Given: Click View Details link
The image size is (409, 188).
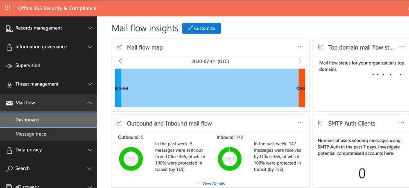Looking at the screenshot, I should tap(213, 184).
